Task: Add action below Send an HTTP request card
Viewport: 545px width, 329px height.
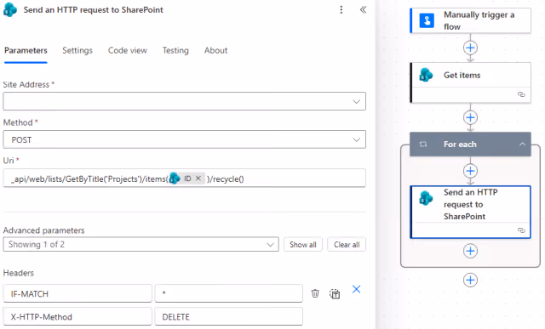Action: tap(470, 251)
